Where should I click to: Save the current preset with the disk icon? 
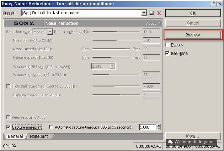click(x=151, y=13)
